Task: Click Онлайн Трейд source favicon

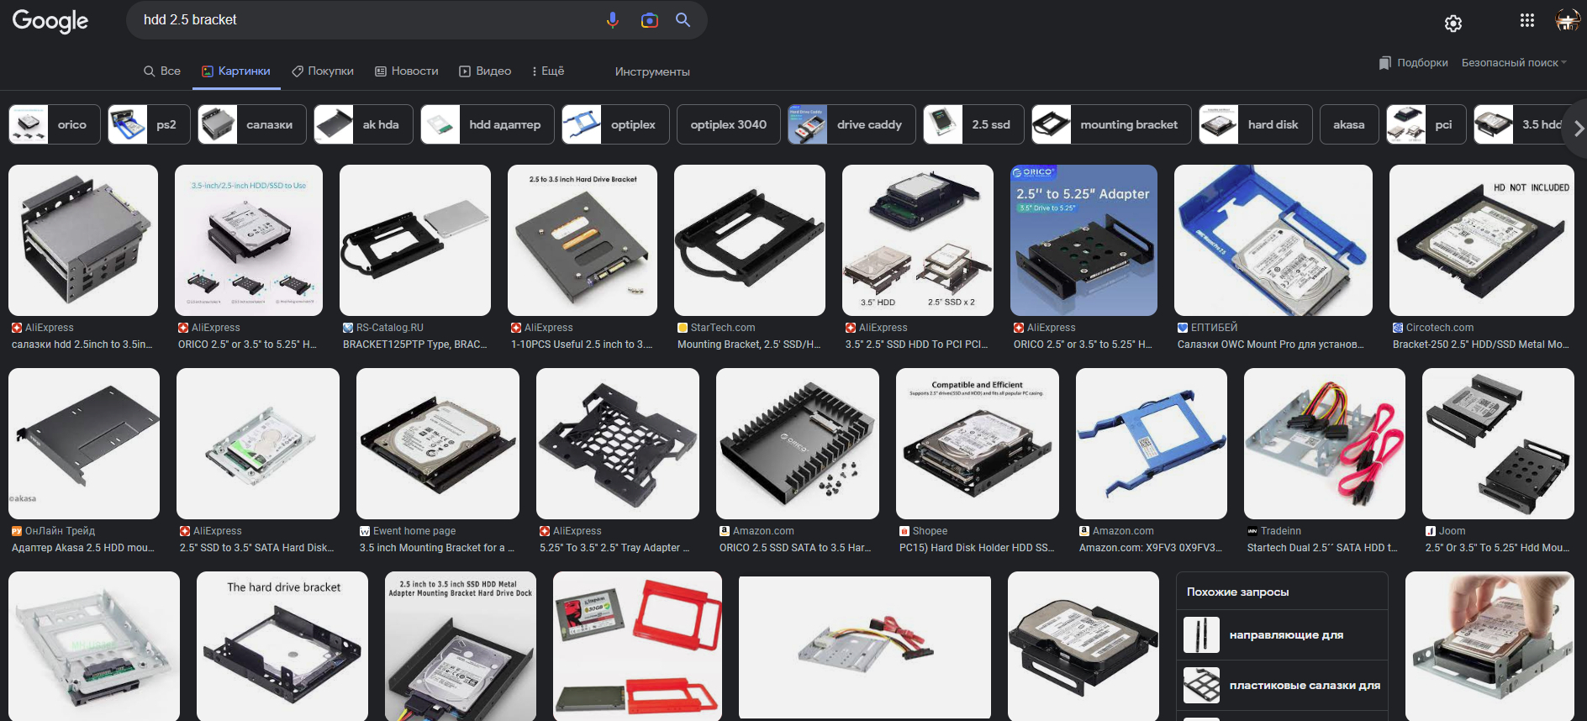Action: [x=17, y=531]
